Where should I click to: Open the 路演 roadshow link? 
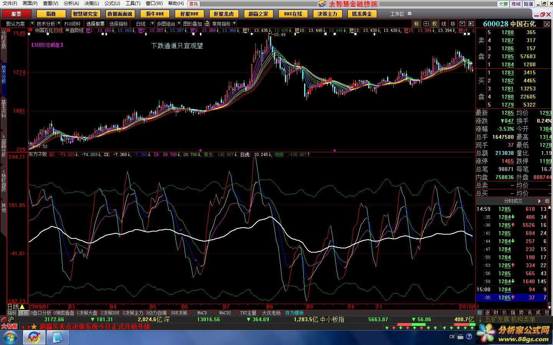coord(528,4)
